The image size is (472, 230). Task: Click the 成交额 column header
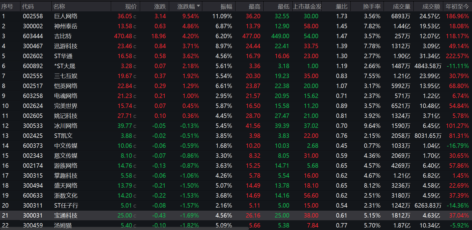(431, 6)
